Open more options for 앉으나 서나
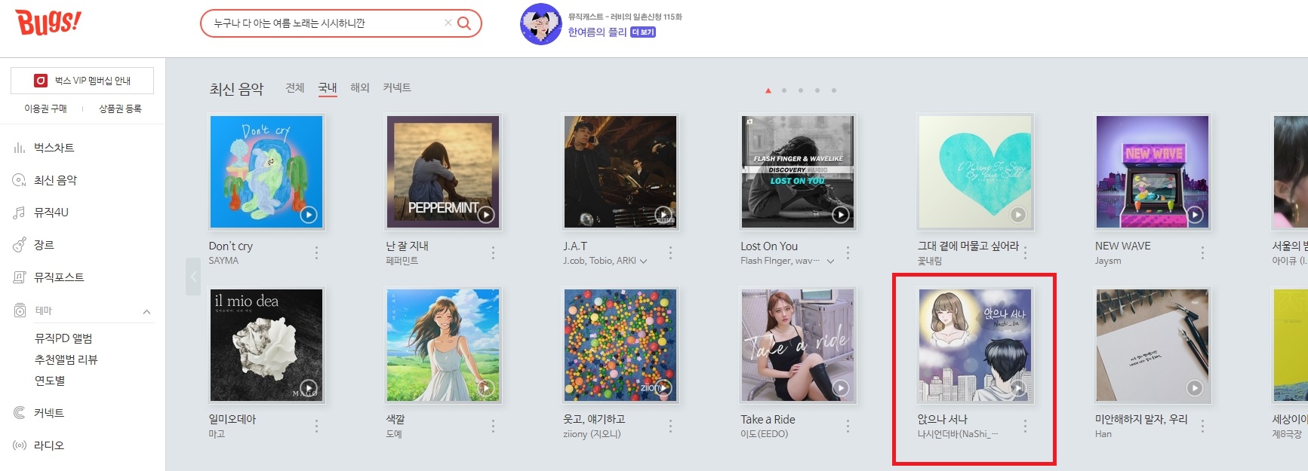The width and height of the screenshot is (1308, 471). click(1025, 427)
